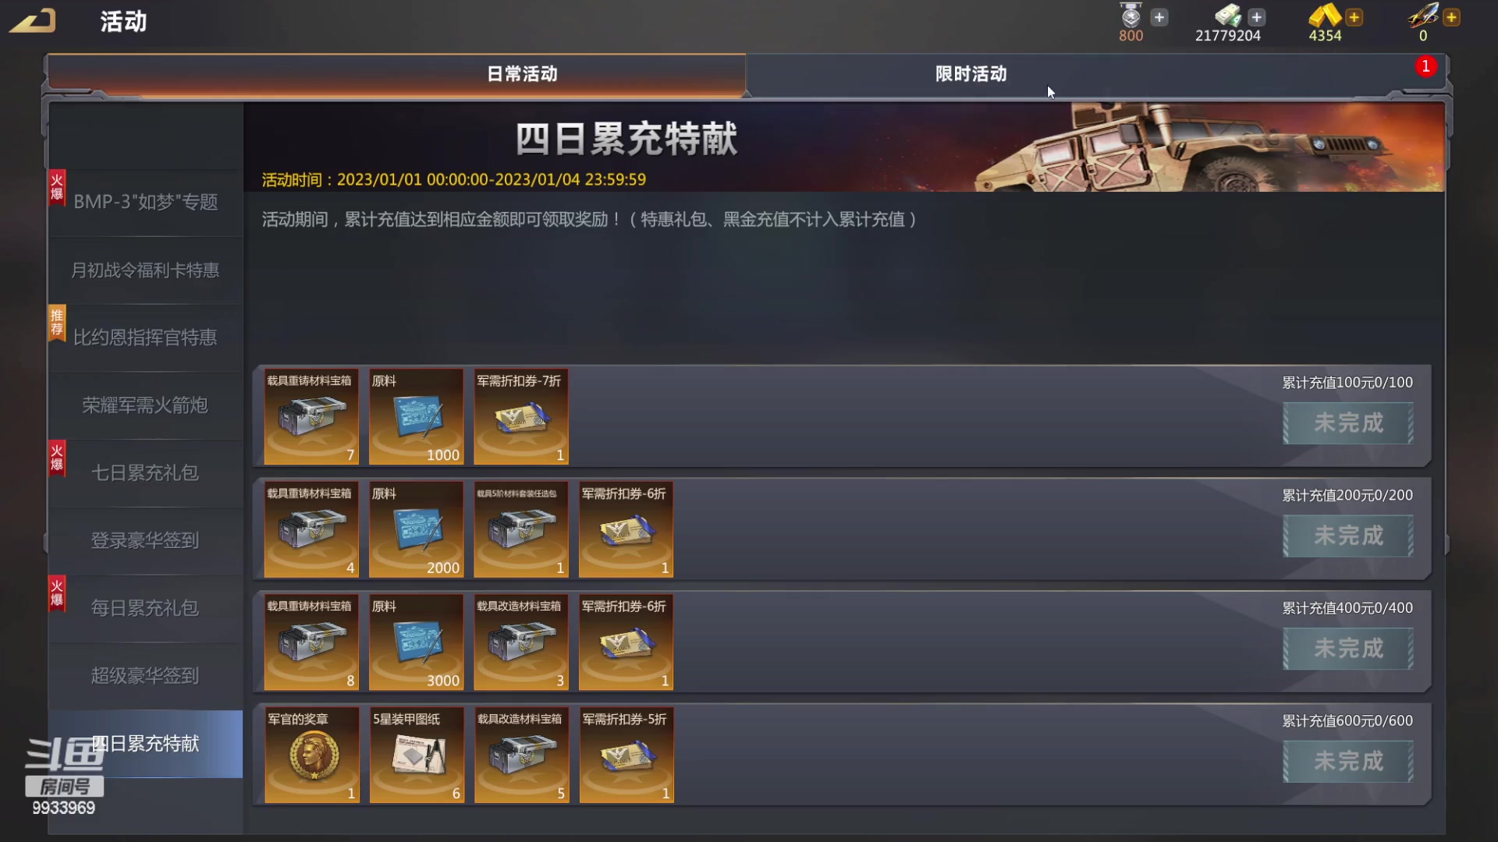Select the 5星装甲图纸 blueprint item
Screen dimensions: 1498x842
[417, 755]
